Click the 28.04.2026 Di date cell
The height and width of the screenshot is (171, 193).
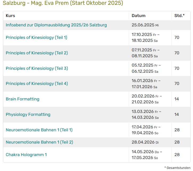(143, 142)
